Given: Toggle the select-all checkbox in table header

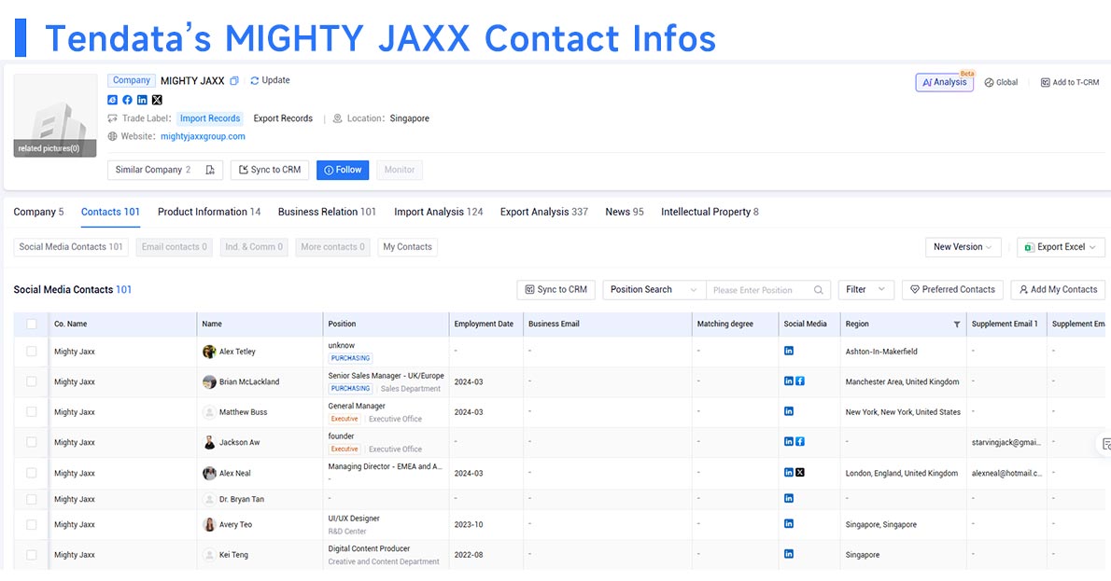Looking at the screenshot, I should (31, 325).
